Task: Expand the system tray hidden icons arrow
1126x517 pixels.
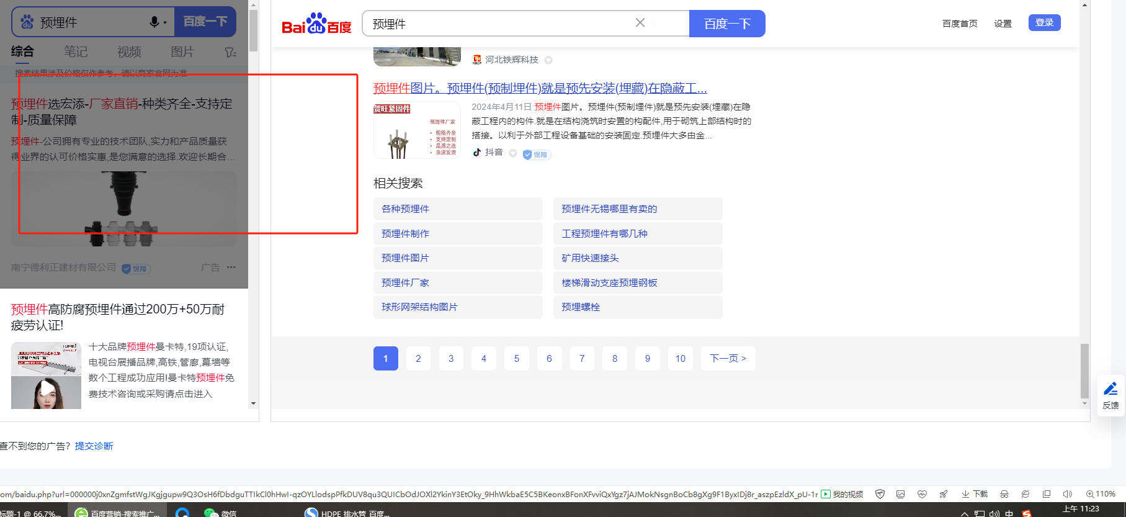Action: coord(965,514)
